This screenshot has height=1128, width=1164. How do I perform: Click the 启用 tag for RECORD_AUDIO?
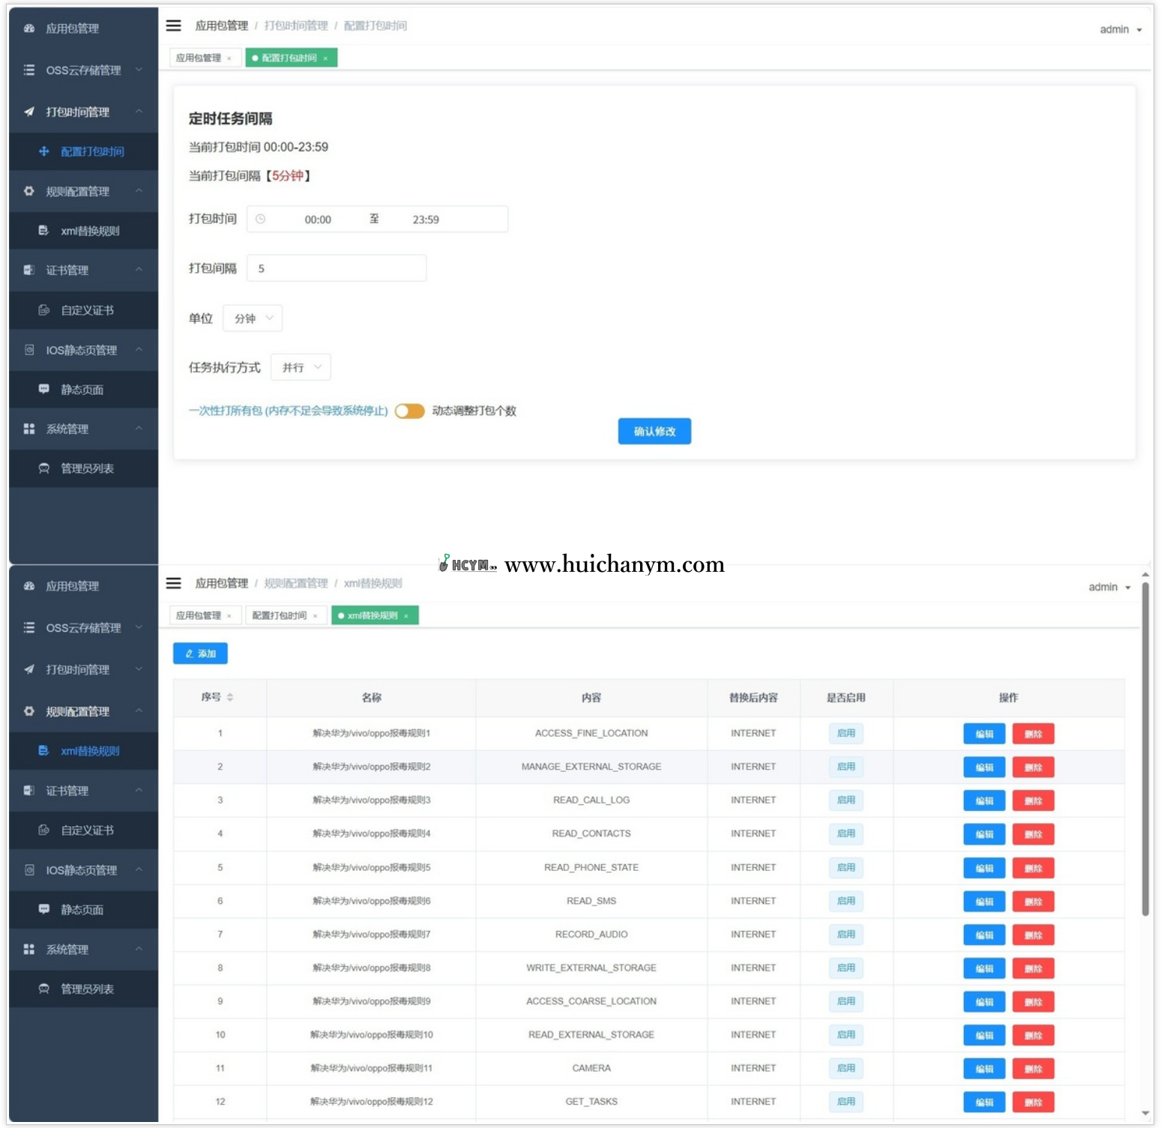[845, 935]
